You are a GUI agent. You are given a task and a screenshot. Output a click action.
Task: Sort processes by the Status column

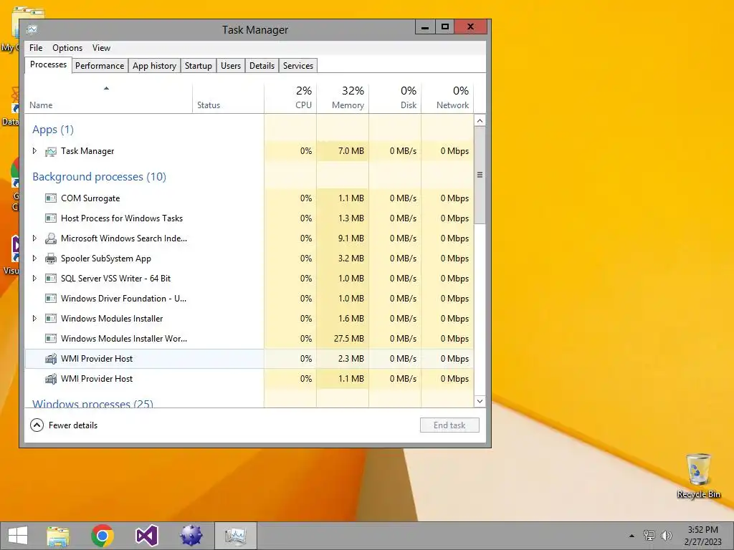tap(228, 98)
